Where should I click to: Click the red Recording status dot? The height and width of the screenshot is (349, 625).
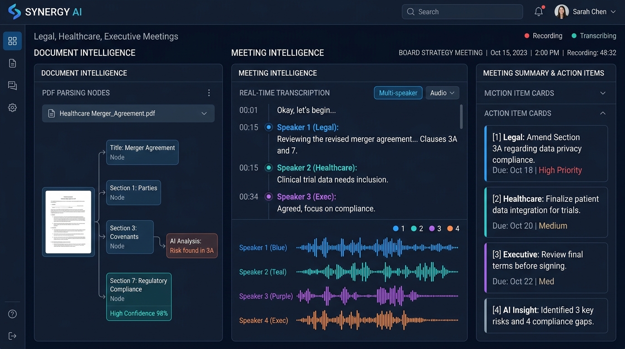tap(527, 36)
